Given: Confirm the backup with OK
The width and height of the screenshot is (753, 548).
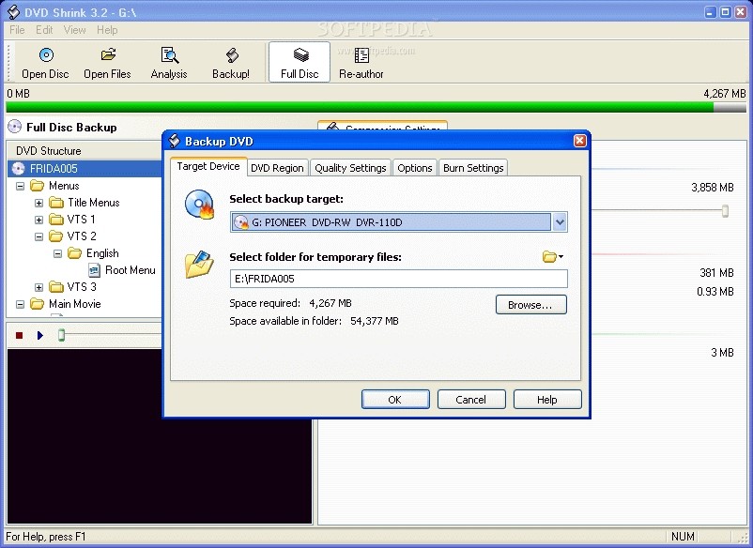Looking at the screenshot, I should pyautogui.click(x=395, y=399).
